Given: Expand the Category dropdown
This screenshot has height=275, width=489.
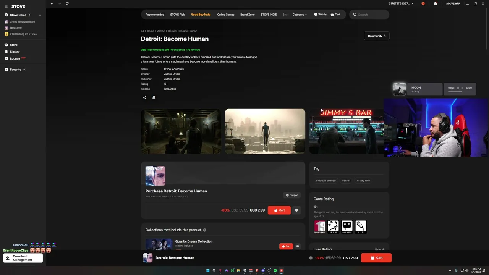Looking at the screenshot, I should (300, 15).
